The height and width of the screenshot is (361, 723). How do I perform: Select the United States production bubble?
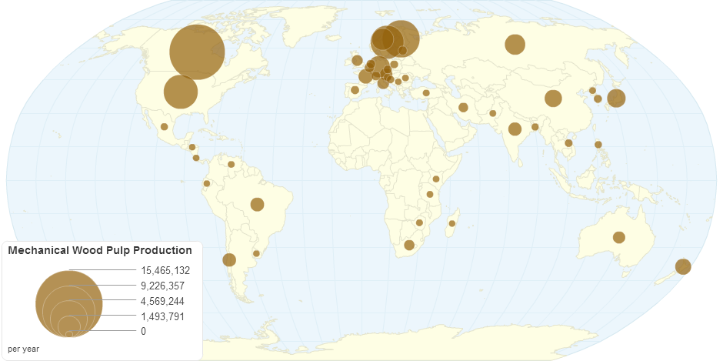181,92
